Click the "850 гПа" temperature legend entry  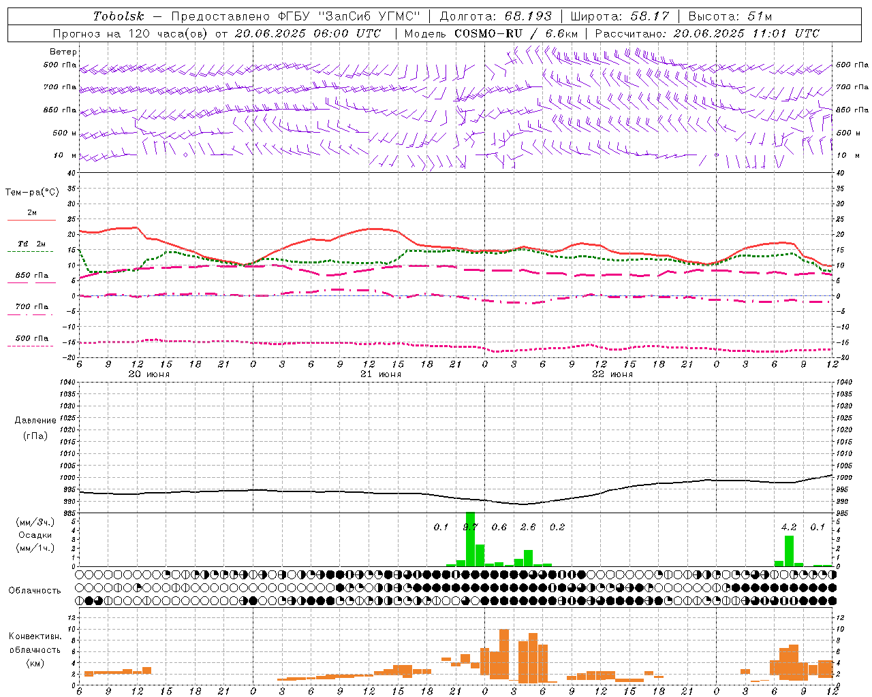(x=32, y=276)
